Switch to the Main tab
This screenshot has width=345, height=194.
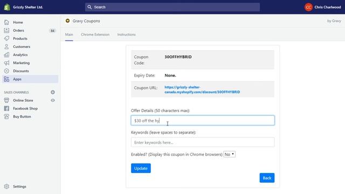(69, 34)
